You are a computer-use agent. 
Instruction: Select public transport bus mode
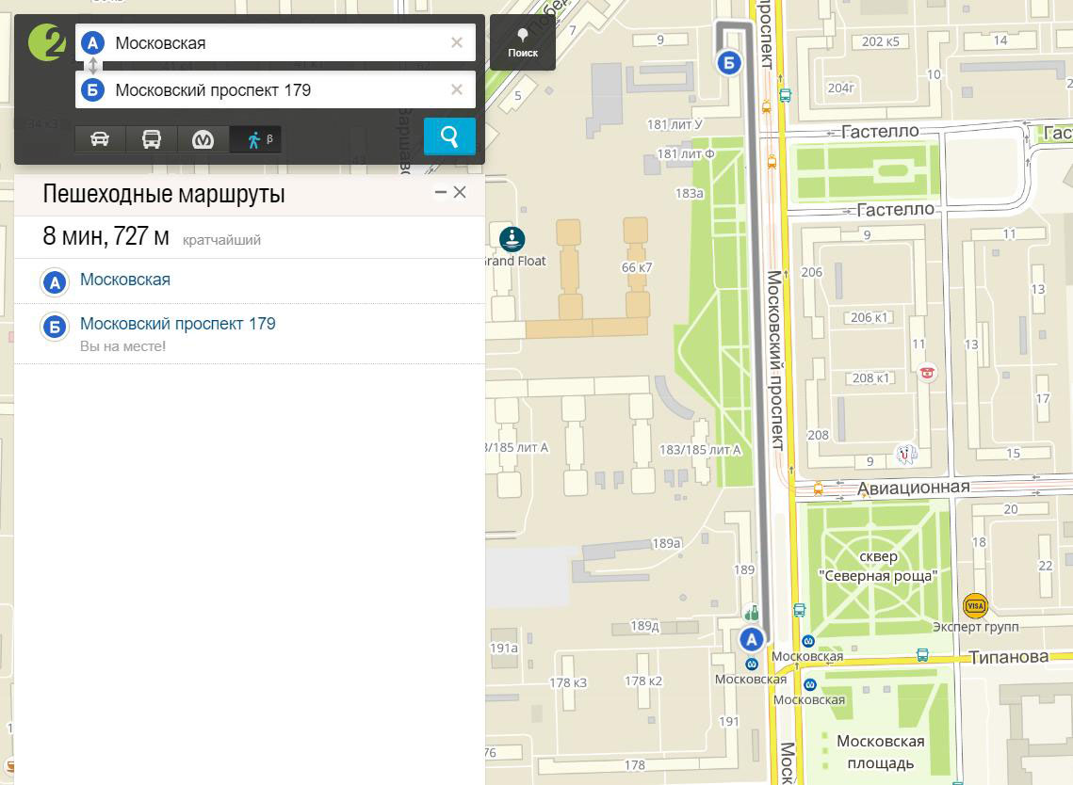point(152,139)
